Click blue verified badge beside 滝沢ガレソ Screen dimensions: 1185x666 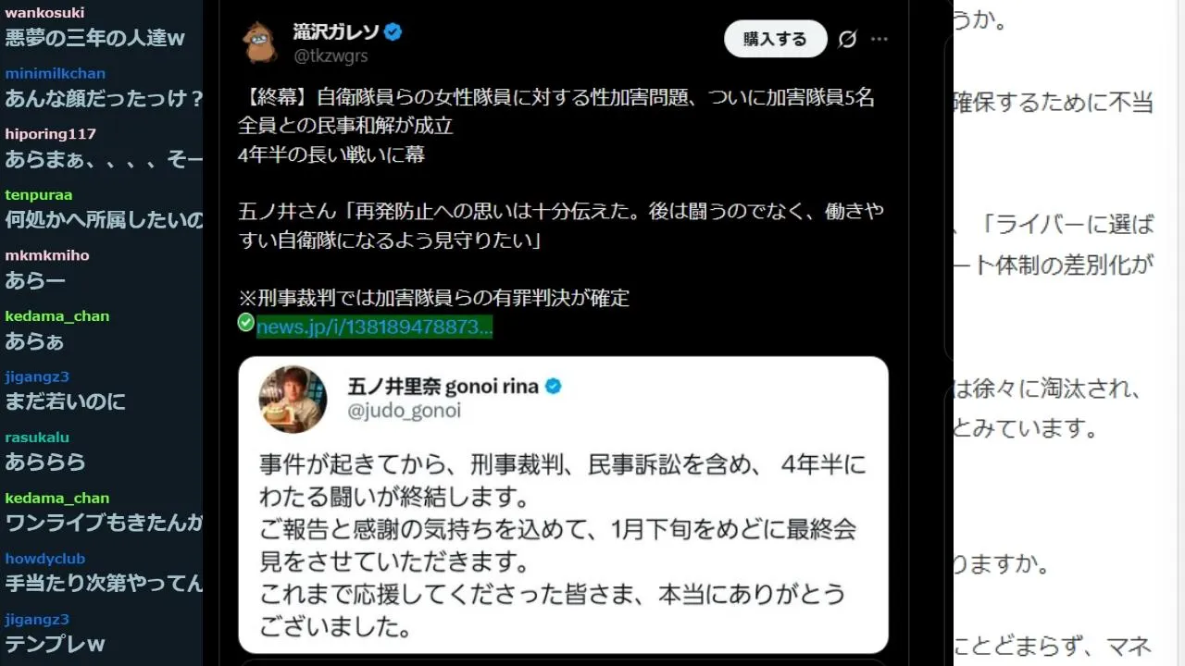393,31
